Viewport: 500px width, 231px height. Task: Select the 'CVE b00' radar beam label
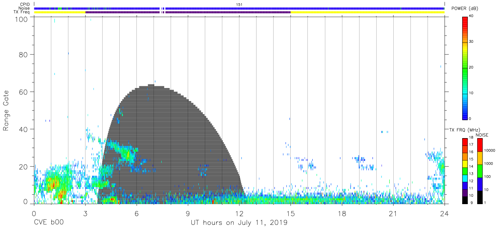coord(48,223)
